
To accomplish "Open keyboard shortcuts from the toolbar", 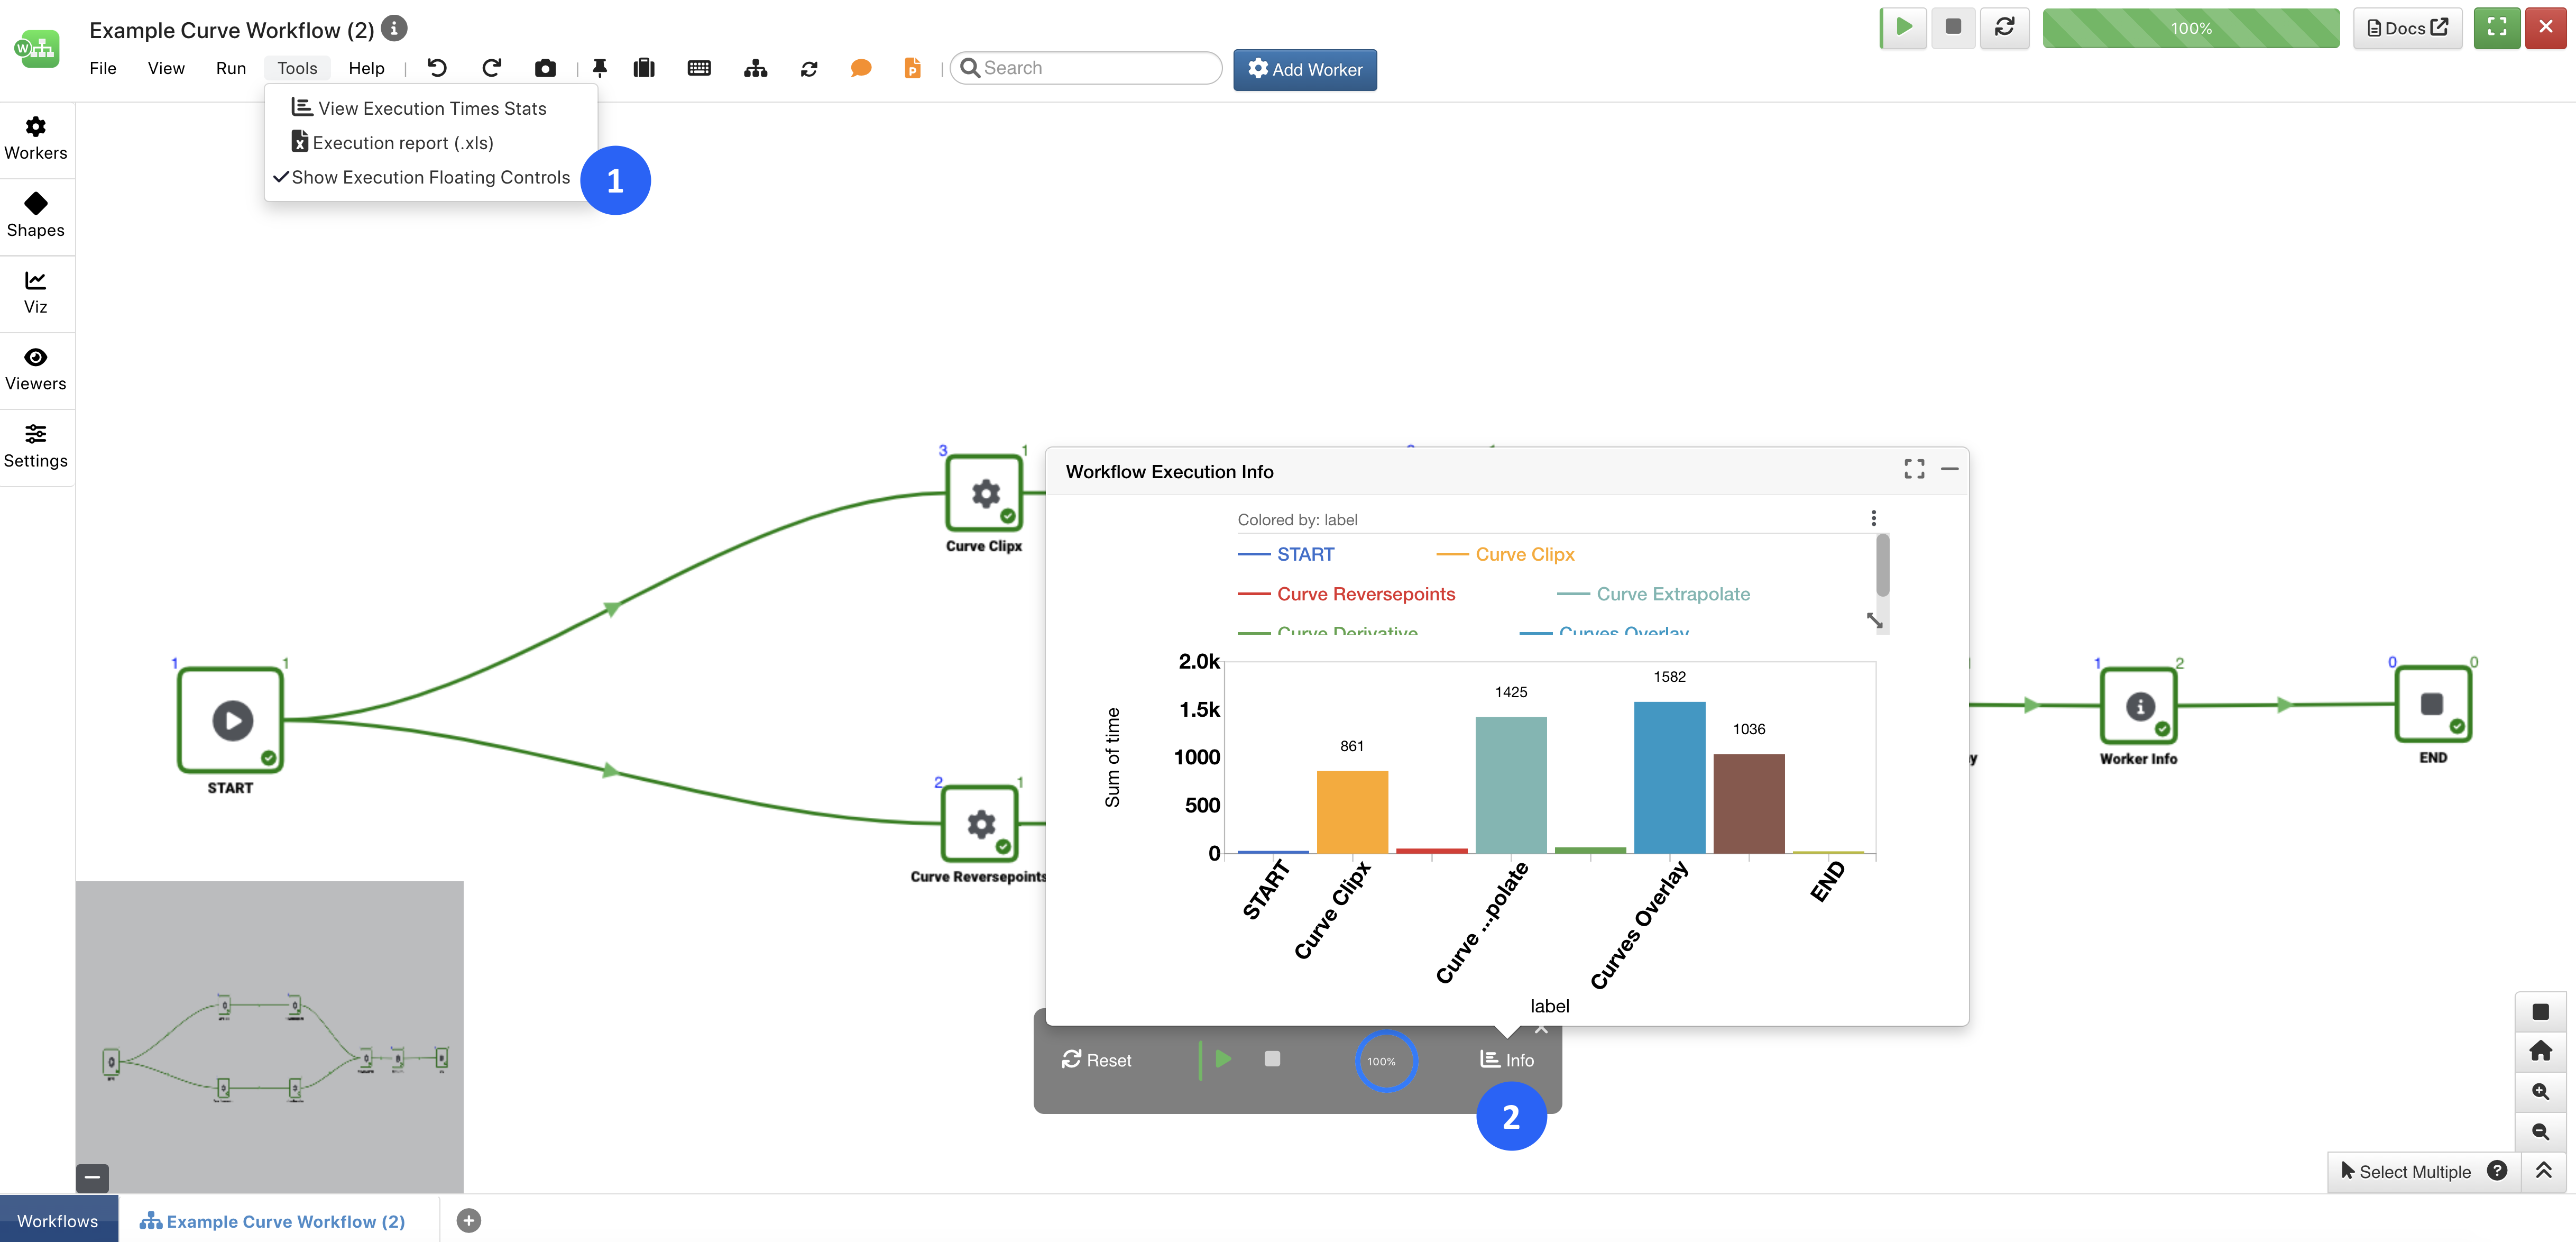I will click(x=699, y=67).
